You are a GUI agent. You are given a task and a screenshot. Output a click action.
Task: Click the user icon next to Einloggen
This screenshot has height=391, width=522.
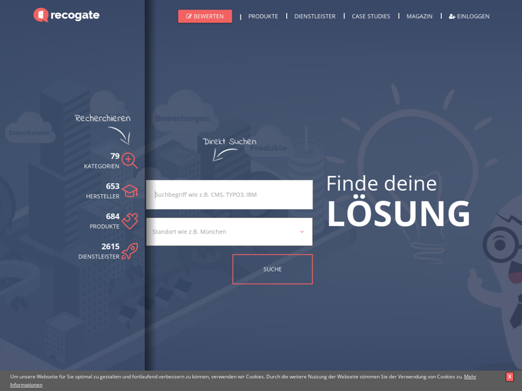click(452, 16)
